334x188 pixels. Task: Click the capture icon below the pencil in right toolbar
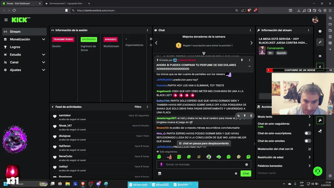pyautogui.click(x=320, y=56)
